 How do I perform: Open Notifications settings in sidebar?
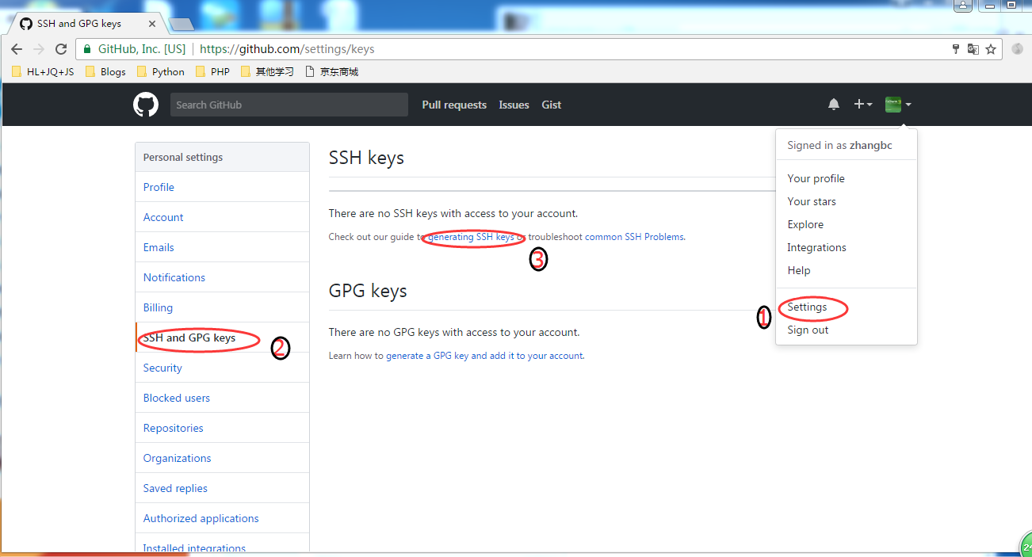tap(223, 277)
